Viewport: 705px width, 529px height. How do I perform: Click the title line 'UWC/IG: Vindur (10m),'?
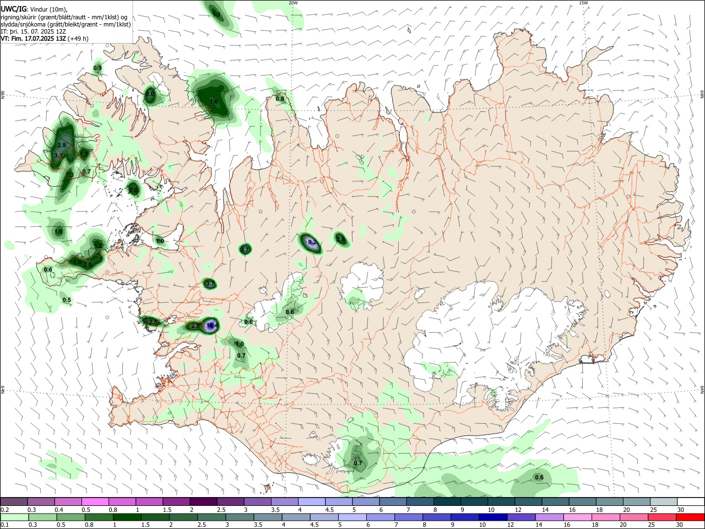pyautogui.click(x=34, y=9)
